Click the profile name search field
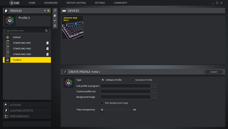Screen dimensions: 228x129 tap(27, 31)
